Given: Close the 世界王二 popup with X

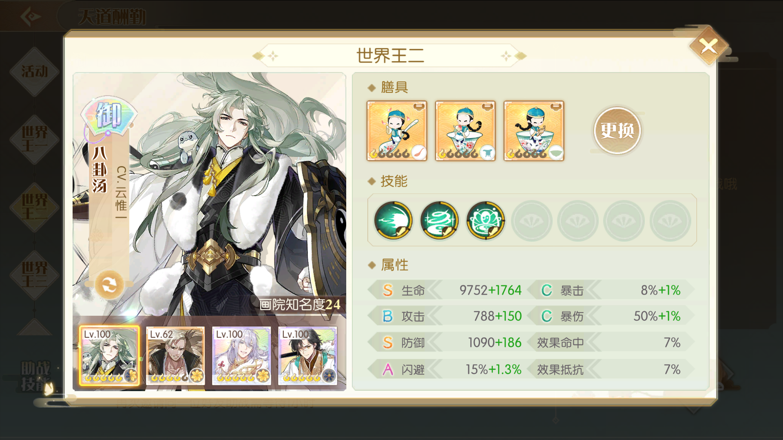Looking at the screenshot, I should [709, 46].
